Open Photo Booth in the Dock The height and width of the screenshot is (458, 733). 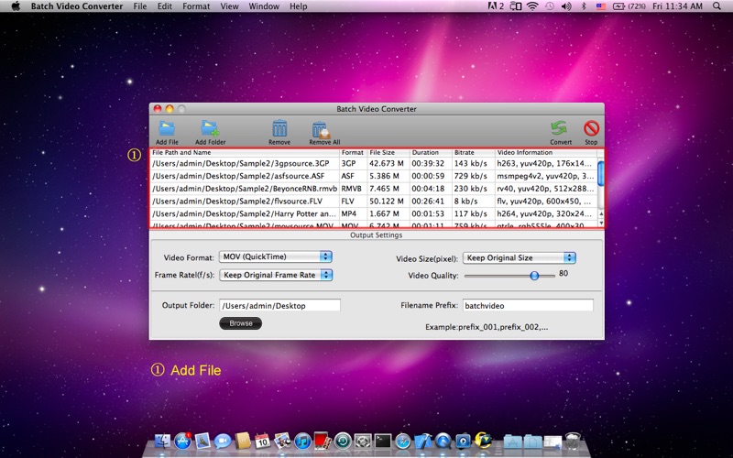[323, 441]
